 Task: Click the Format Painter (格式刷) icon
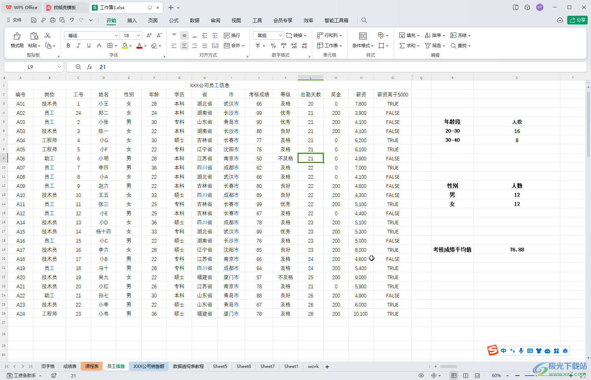(17, 36)
